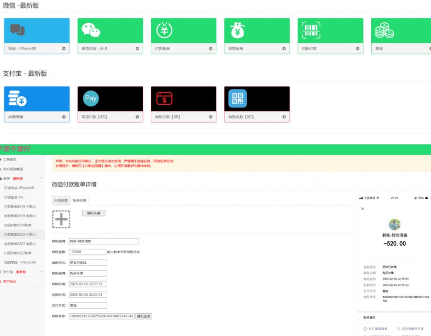431x336 pixels.
Task: Click the round Pay icon on 商品付款 card
Action: (91, 98)
